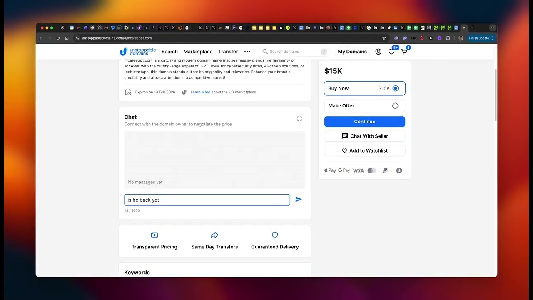Click the blue Continue button
Screen dimensions: 533x300
click(x=364, y=122)
